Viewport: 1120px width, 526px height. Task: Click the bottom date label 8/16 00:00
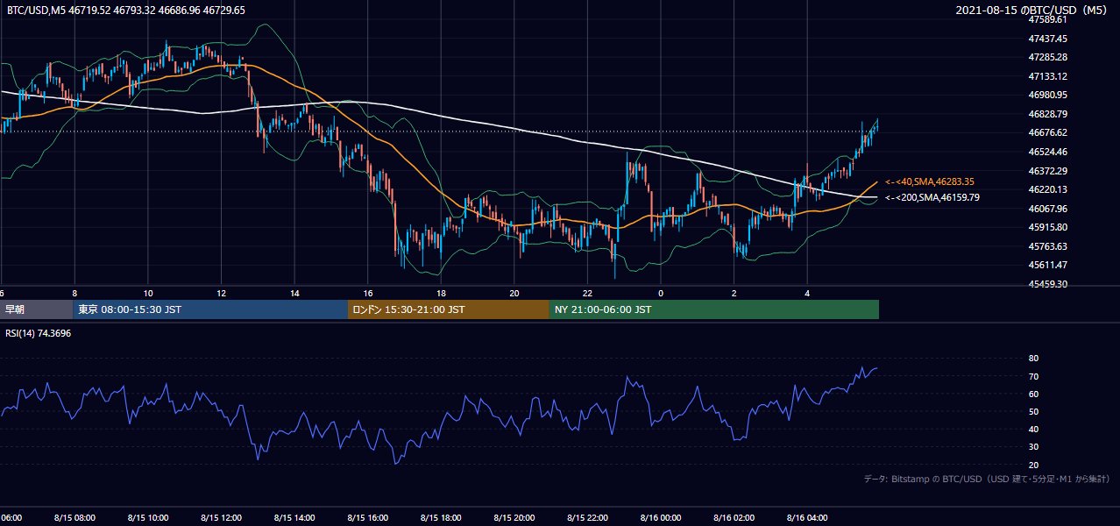point(661,518)
